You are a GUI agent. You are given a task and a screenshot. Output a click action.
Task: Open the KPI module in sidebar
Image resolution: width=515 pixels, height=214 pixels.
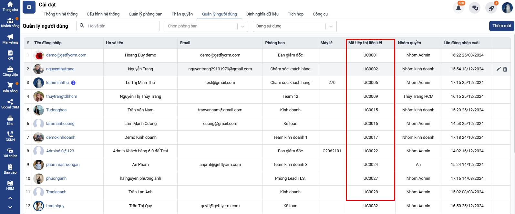click(x=10, y=53)
